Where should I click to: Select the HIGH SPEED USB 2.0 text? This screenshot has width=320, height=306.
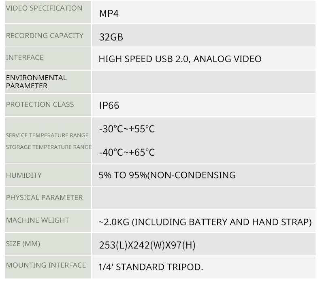pyautogui.click(x=143, y=59)
